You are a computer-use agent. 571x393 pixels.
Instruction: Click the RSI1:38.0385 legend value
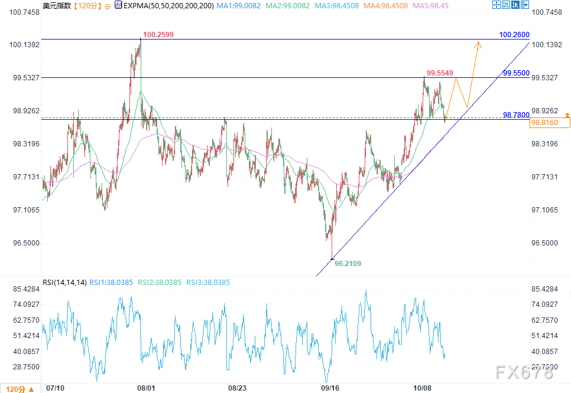(x=111, y=283)
